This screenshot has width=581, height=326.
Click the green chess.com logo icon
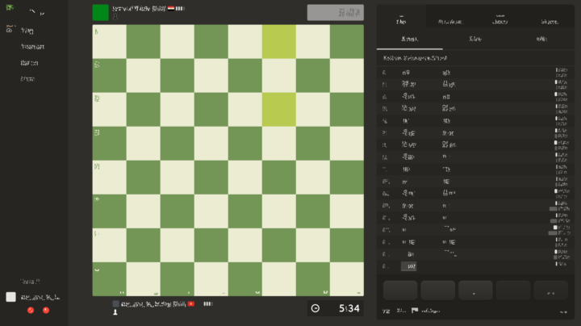pos(10,7)
